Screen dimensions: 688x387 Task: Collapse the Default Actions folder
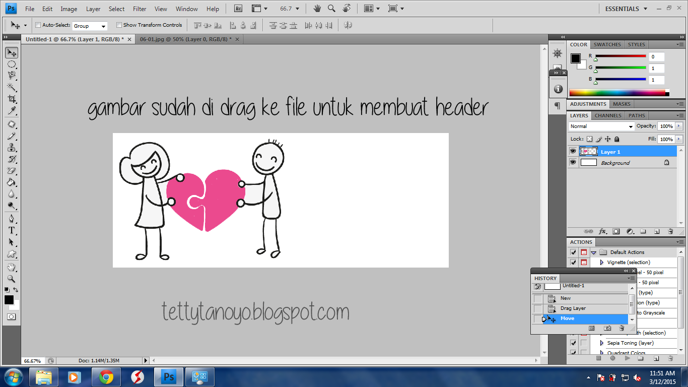pyautogui.click(x=594, y=252)
